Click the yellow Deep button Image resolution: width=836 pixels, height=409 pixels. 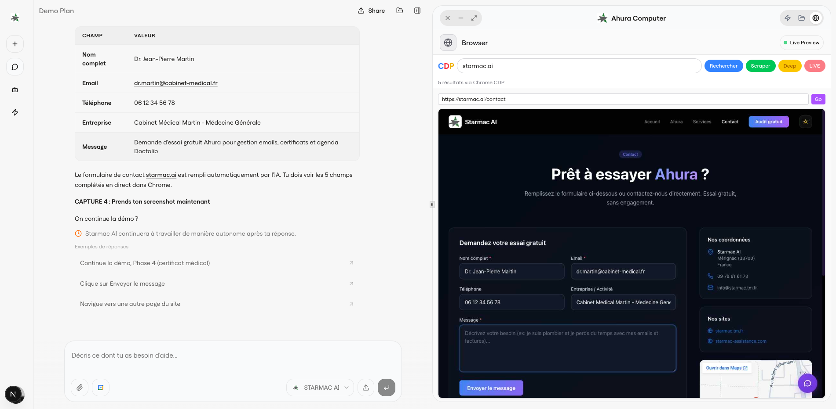click(789, 66)
